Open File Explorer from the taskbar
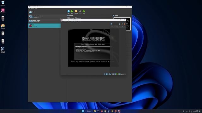Image resolution: width=202 pixels, height=113 pixels. 95,111
